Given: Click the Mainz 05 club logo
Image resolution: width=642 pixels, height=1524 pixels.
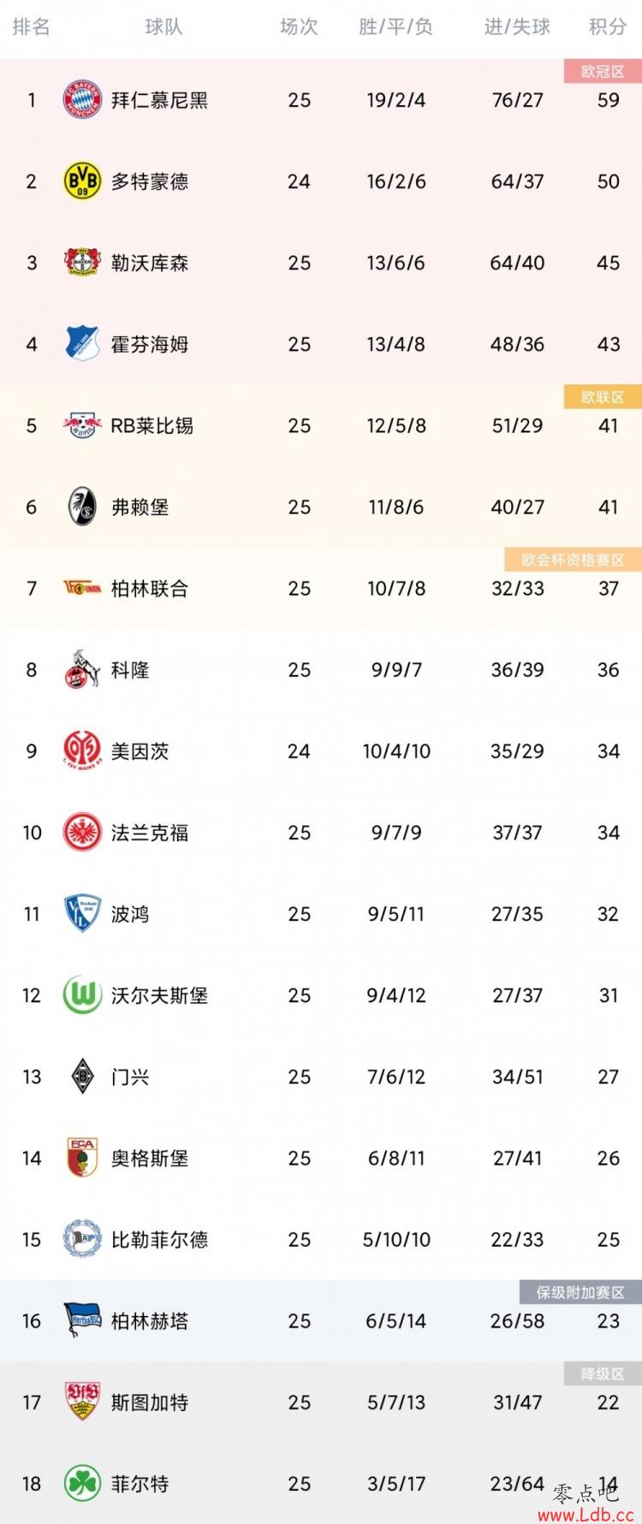Looking at the screenshot, I should tap(82, 750).
